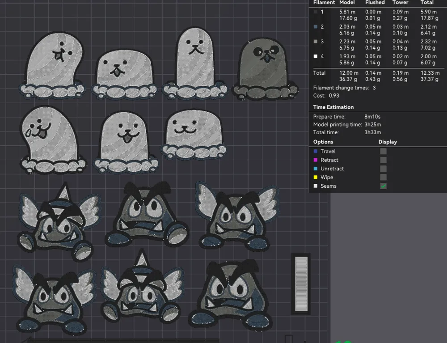
Task: Enable the Retract display checkbox
Action: pyautogui.click(x=384, y=160)
